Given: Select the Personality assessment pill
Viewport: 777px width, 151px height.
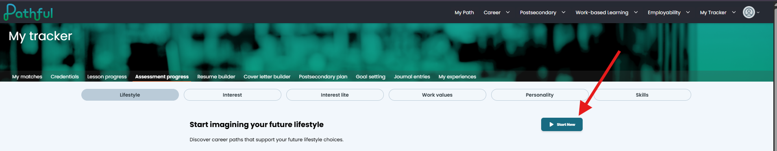Looking at the screenshot, I should pos(540,95).
